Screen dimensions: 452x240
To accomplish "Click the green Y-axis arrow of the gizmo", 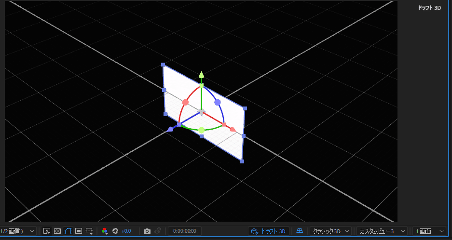I will coord(202,75).
